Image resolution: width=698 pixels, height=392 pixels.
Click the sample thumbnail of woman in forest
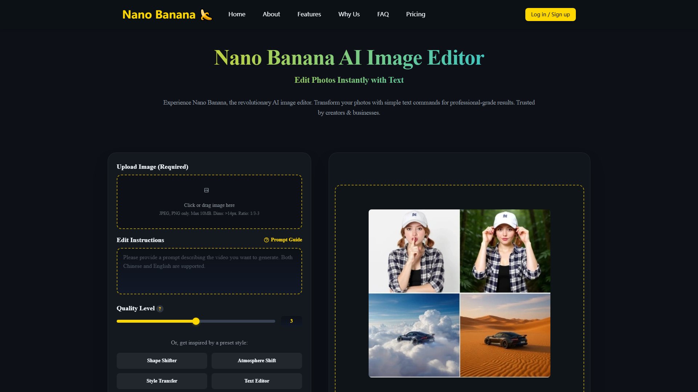[x=505, y=251]
